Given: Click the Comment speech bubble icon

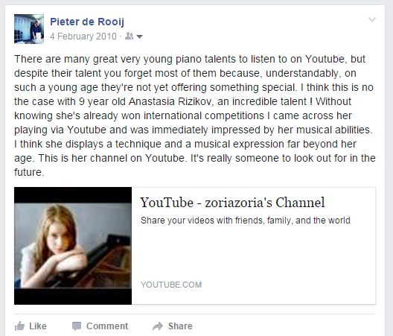Looking at the screenshot, I should click(77, 326).
